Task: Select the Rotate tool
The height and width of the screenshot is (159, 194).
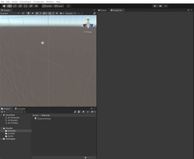Action: click(x=15, y=6)
